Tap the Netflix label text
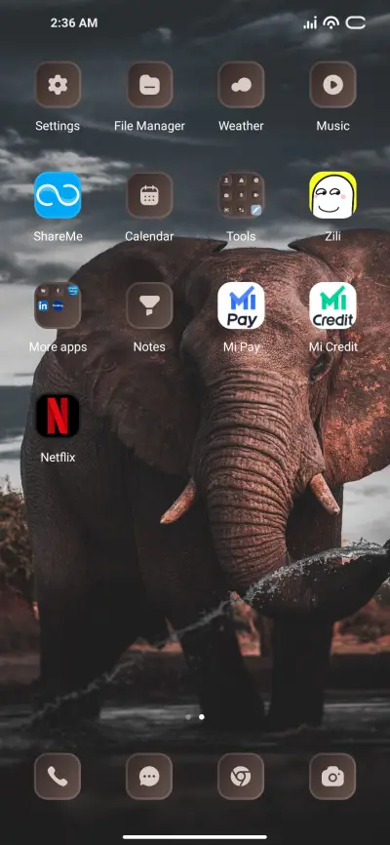The width and height of the screenshot is (390, 845). [58, 458]
